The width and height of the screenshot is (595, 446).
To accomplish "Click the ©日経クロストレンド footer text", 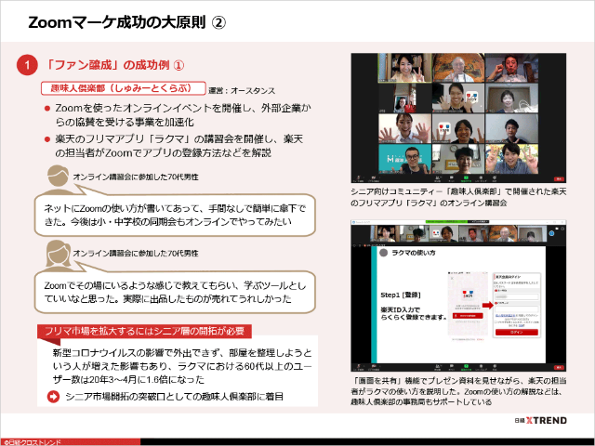I will [x=33, y=442].
